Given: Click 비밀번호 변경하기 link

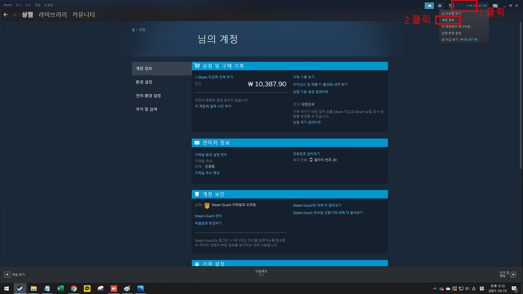Looking at the screenshot, I should [208, 223].
